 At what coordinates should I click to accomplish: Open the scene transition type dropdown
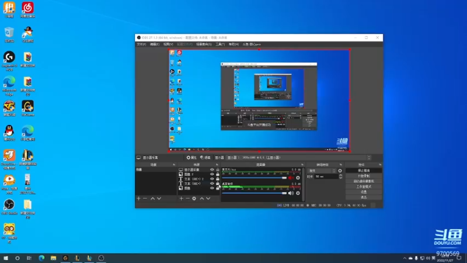click(322, 171)
